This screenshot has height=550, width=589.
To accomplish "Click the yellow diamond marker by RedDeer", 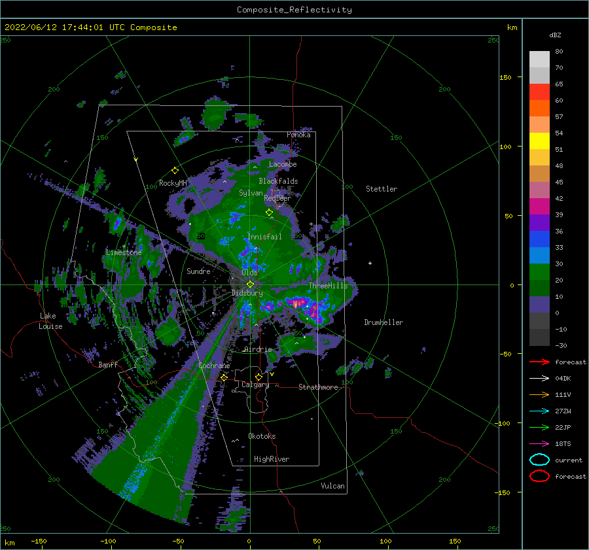I will [x=269, y=213].
